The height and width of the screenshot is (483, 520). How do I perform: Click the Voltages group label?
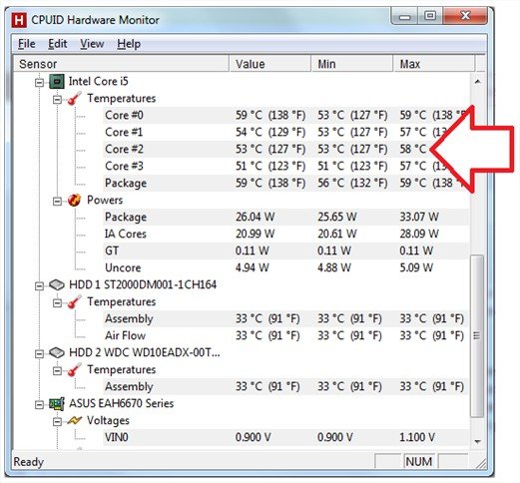pos(108,420)
